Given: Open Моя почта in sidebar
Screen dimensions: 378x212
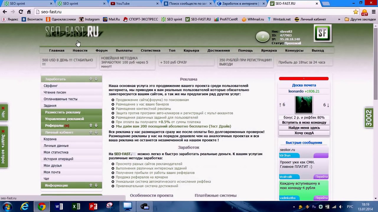Looking at the screenshot, I should (x=52, y=172).
